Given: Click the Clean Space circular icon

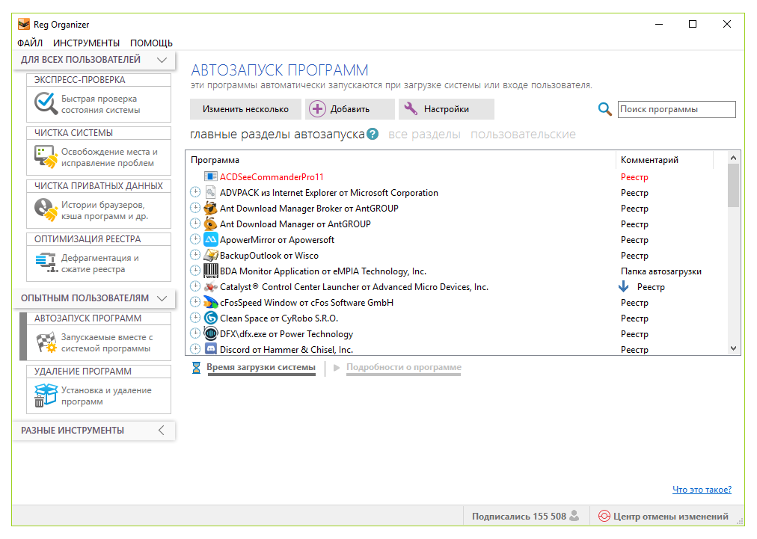Looking at the screenshot, I should point(210,318).
